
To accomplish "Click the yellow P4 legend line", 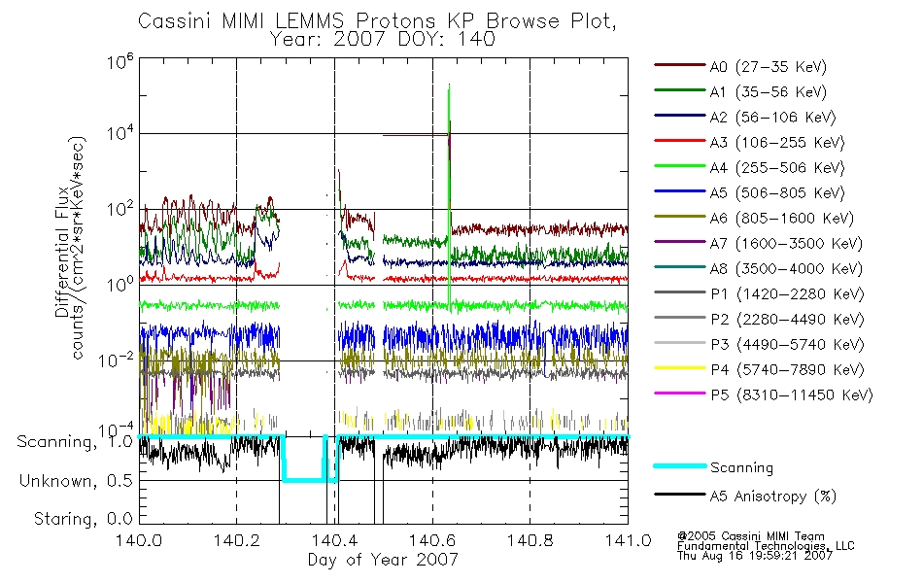I will pos(679,368).
